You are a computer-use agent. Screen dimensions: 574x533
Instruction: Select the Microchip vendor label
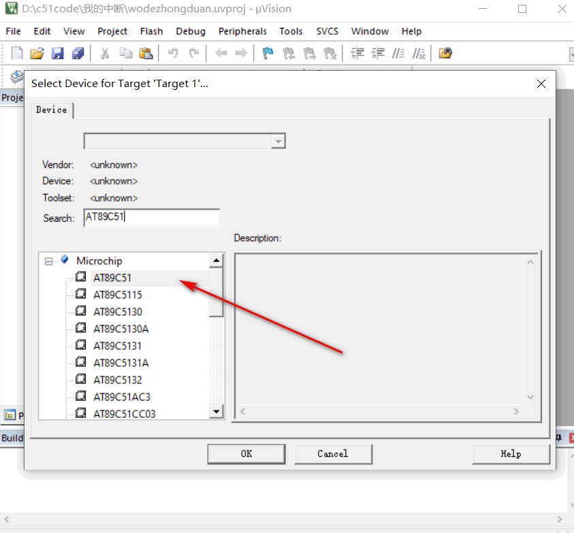tap(99, 261)
